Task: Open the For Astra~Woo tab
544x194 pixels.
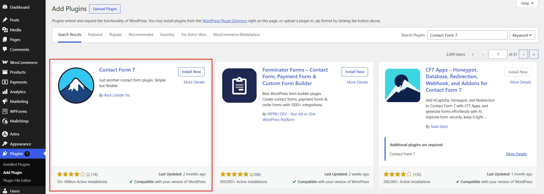Action: coord(194,35)
